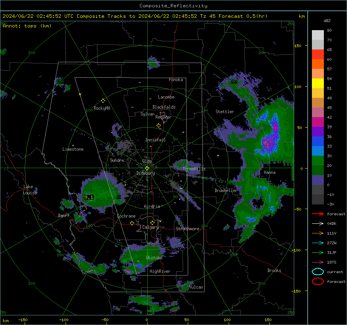Click the Brooks city label
Image resolution: width=347 pixels, height=325 pixels.
[274, 271]
